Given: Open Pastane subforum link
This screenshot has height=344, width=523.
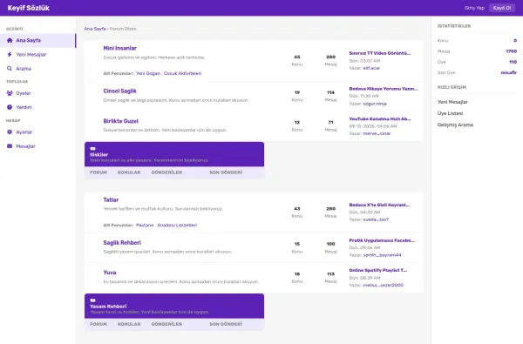Looking at the screenshot, I should 145,225.
